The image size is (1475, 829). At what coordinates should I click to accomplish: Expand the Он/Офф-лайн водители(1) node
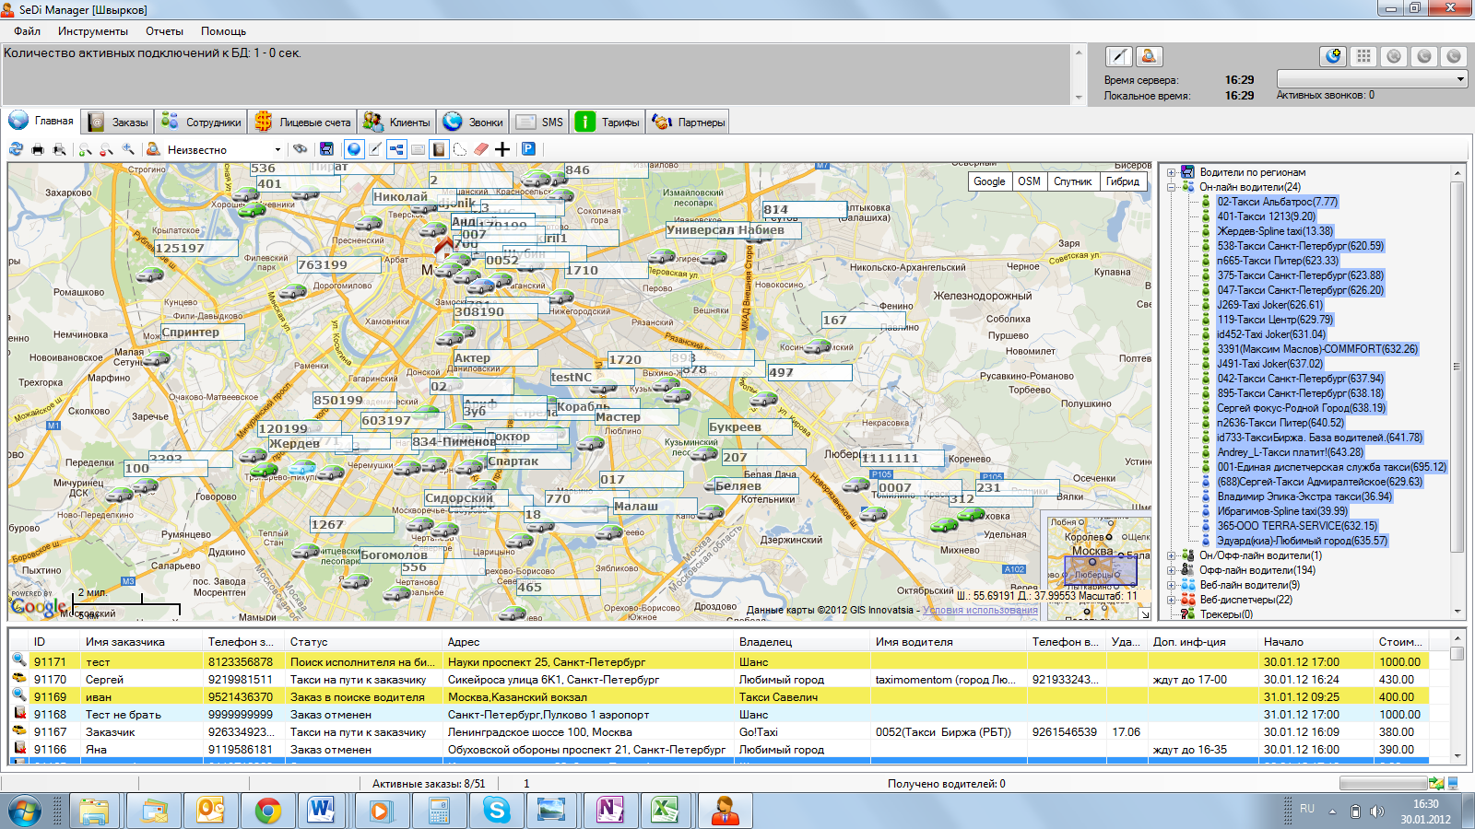pos(1171,555)
